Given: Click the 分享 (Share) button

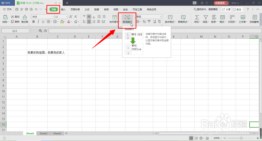Looking at the screenshot, I should point(226,9).
